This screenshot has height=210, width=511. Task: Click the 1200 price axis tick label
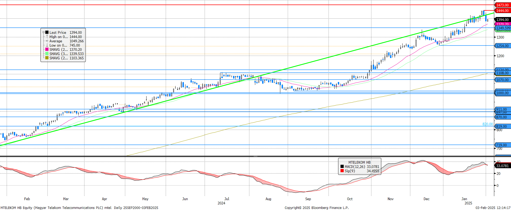(500, 56)
